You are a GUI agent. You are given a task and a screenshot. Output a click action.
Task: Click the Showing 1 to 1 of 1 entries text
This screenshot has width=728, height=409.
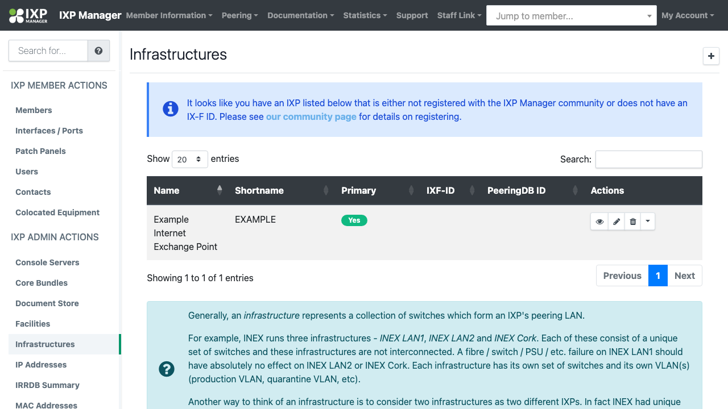pyautogui.click(x=200, y=278)
